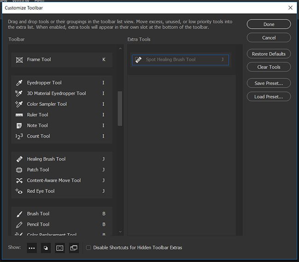Toggle showing the quick mask mode button
Image resolution: width=299 pixels, height=262 pixels.
click(x=59, y=248)
